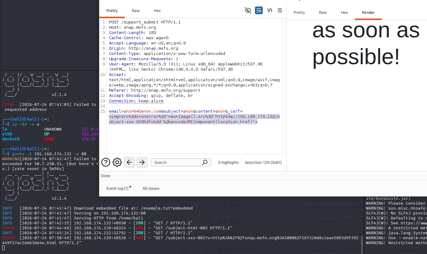Click the 'User-Agent: Mozilla/5.0' header line
Image resolution: width=427 pixels, height=254 pixels.
pyautogui.click(x=186, y=64)
